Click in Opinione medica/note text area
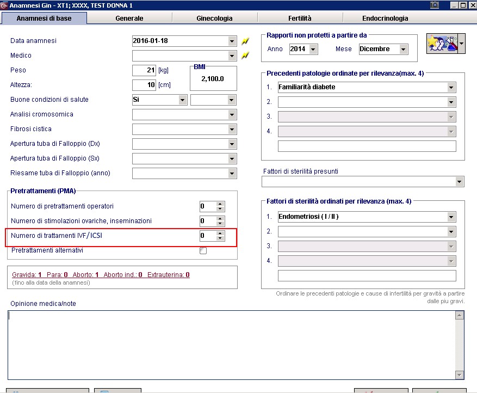 pos(232,345)
